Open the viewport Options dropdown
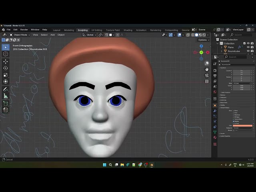This screenshot has height=192, width=256. pos(204,40)
